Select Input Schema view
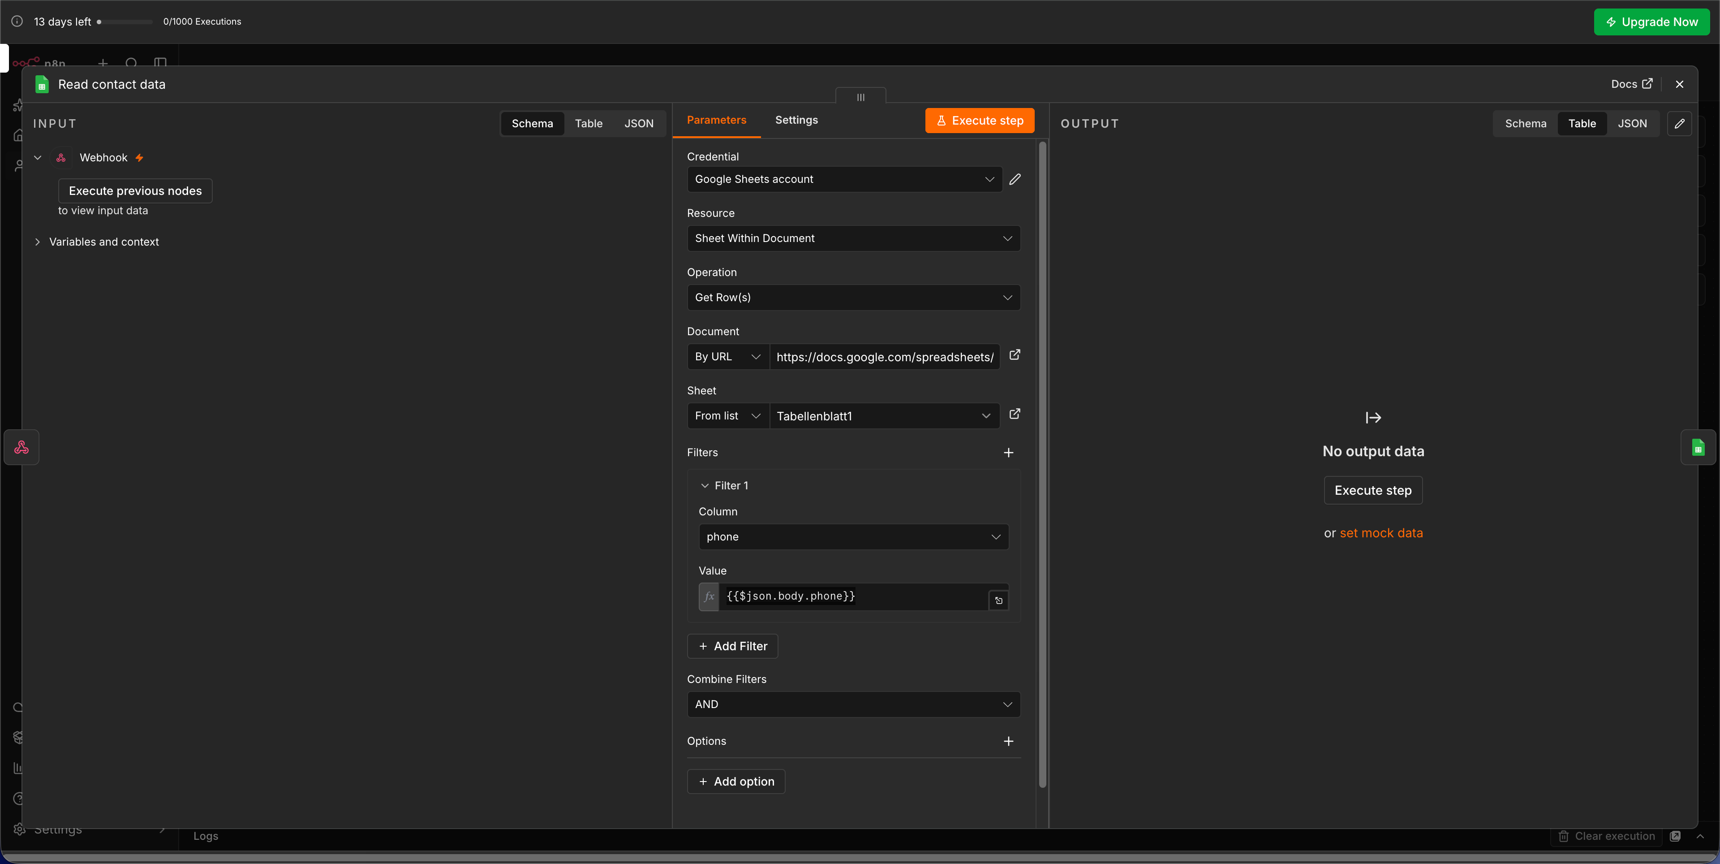Image resolution: width=1720 pixels, height=864 pixels. [x=532, y=124]
